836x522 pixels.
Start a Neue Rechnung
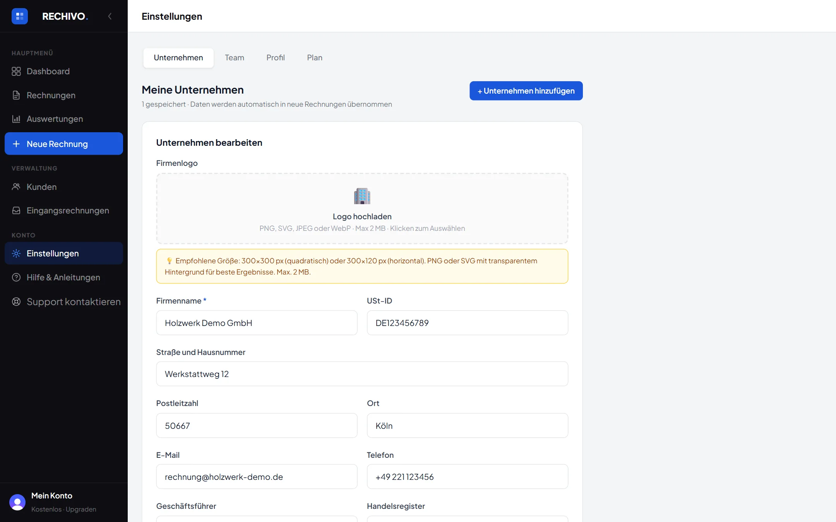tap(64, 144)
